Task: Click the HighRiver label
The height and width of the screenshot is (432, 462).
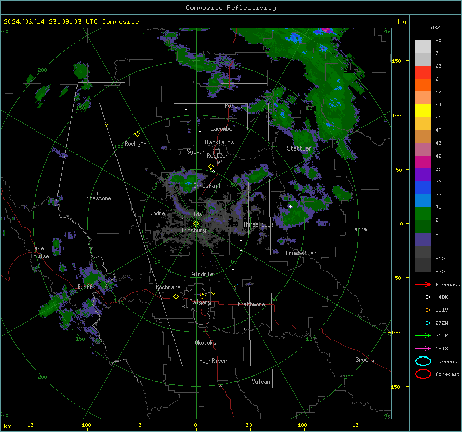Action: pos(213,361)
